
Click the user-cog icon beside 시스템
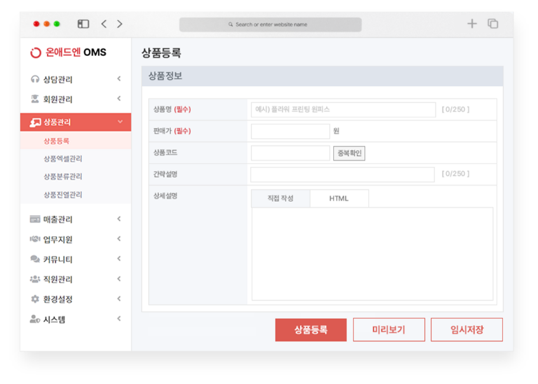pos(35,319)
